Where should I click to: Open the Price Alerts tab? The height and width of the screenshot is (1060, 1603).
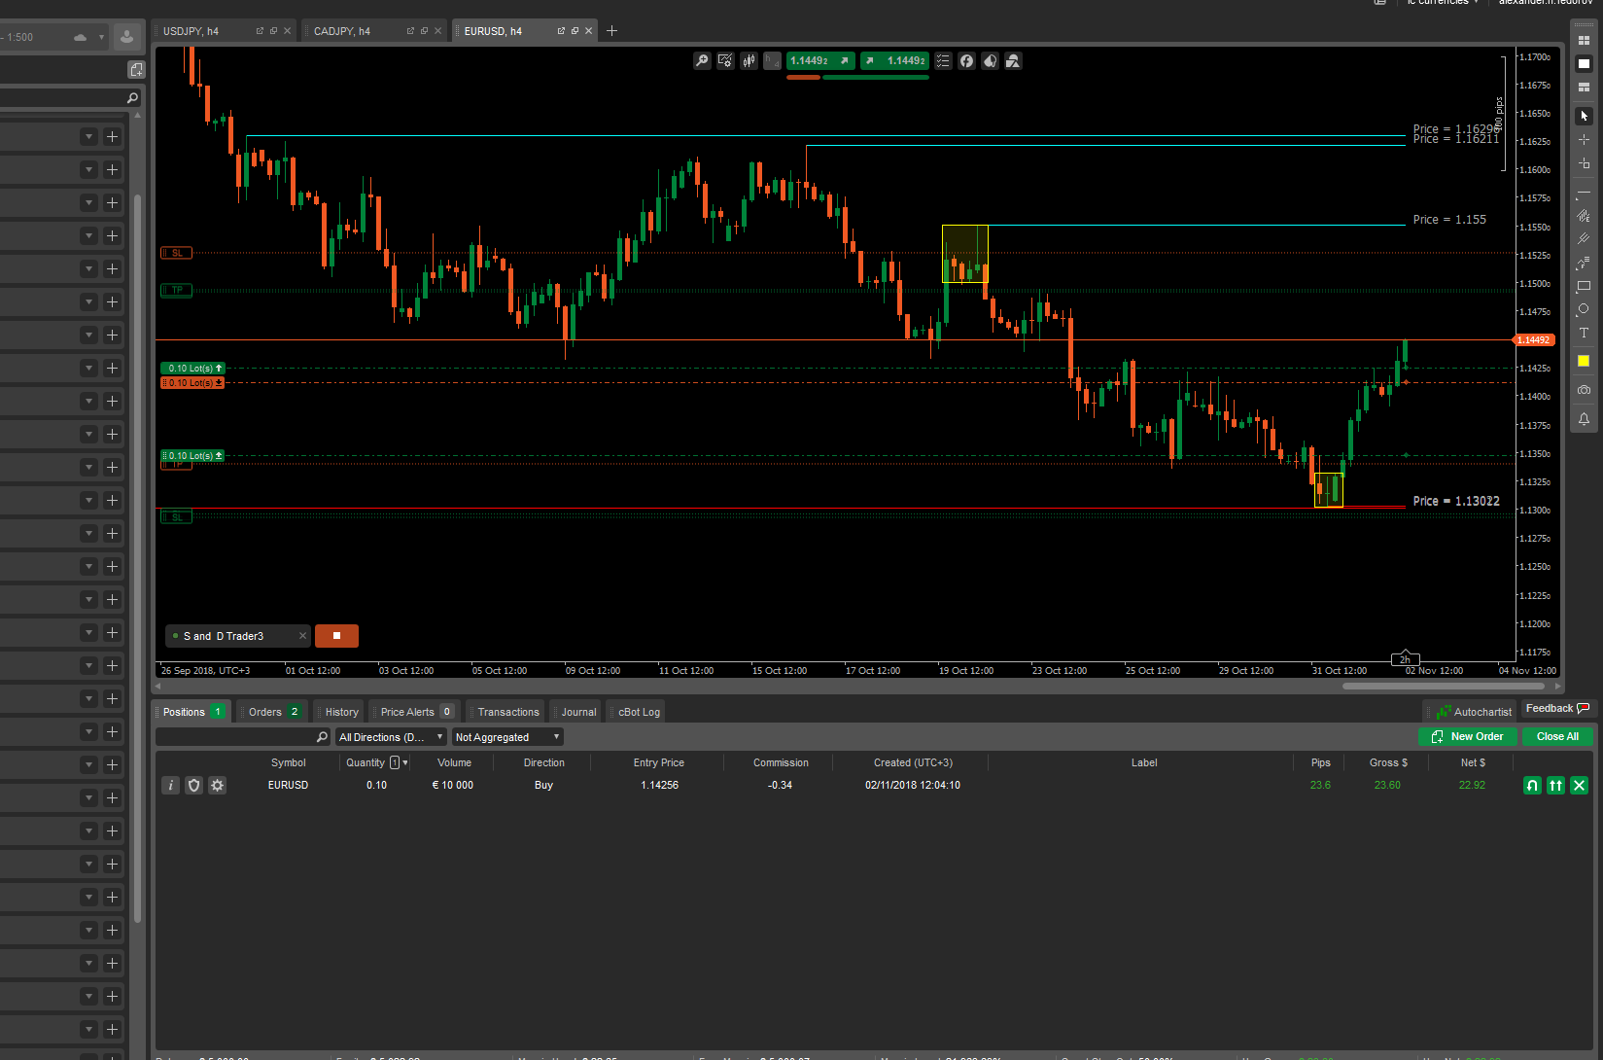tap(416, 712)
